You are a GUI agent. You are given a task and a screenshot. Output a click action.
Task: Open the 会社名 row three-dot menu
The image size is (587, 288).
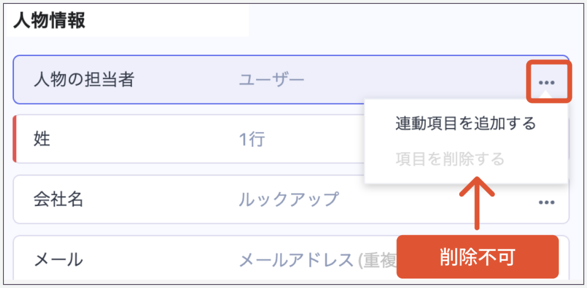pos(547,202)
